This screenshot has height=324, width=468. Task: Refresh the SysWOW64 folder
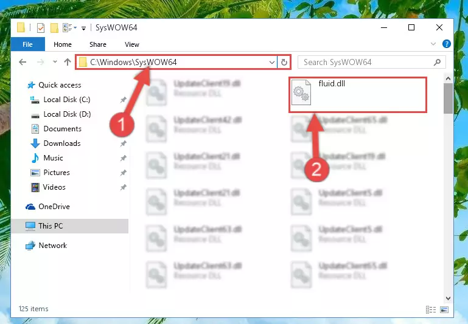(x=284, y=62)
